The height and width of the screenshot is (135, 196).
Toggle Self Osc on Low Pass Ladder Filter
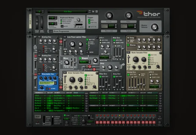tap(87, 40)
